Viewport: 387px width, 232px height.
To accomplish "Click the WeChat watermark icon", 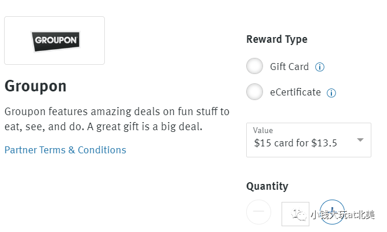I will (x=300, y=216).
